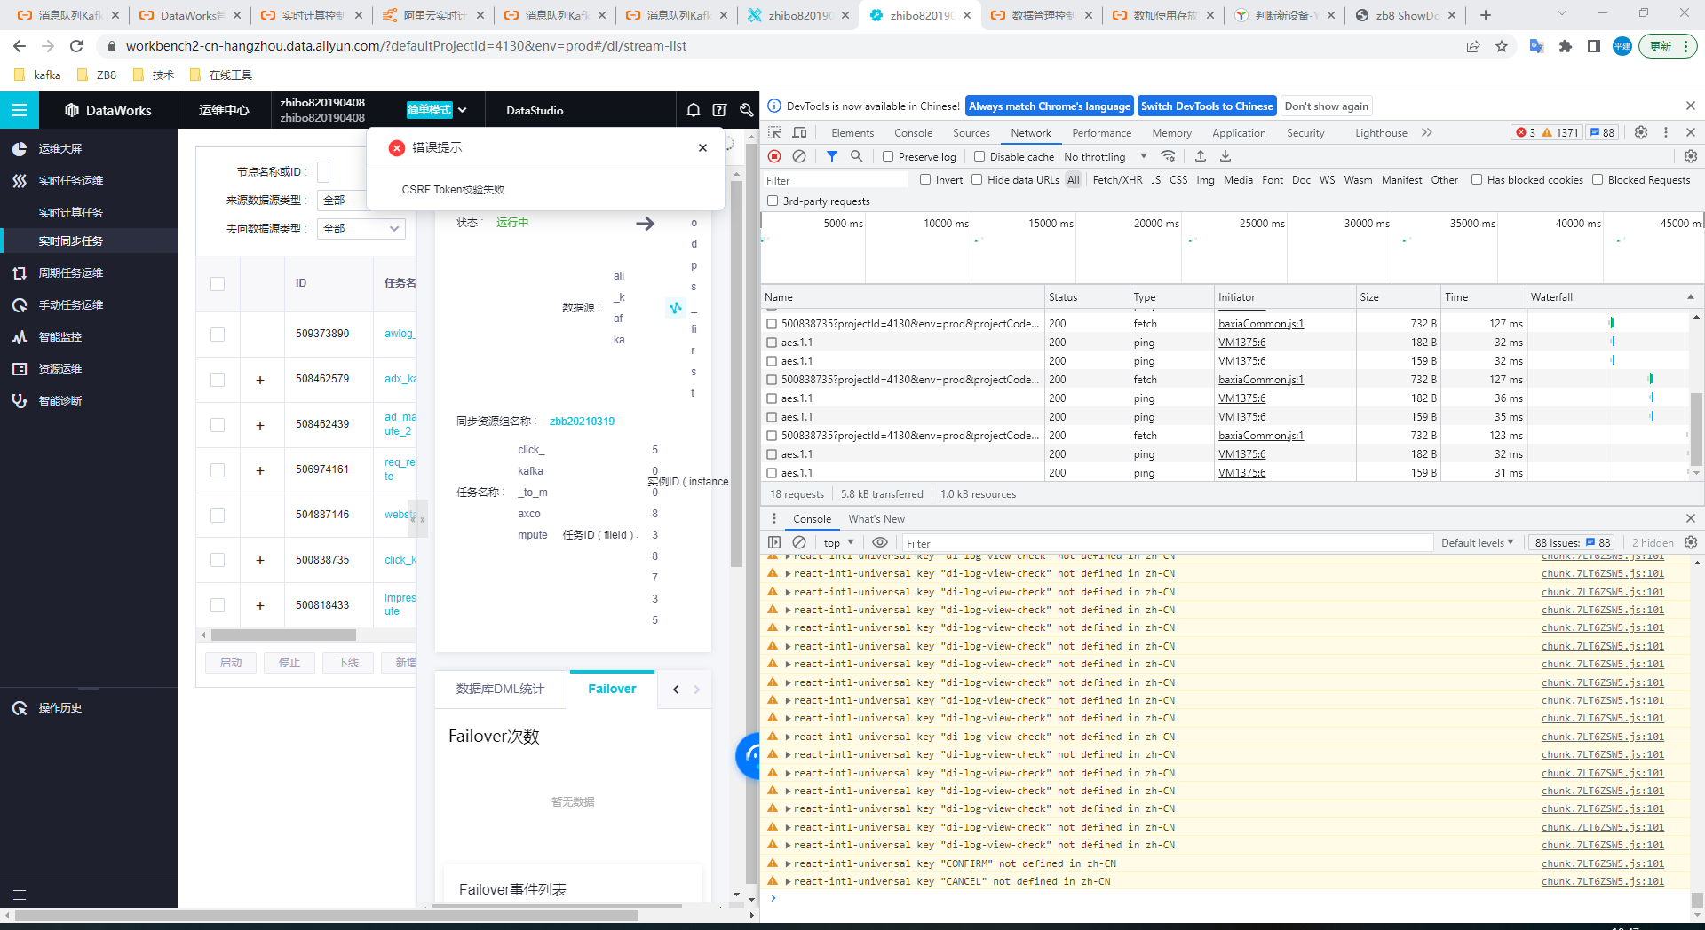Toggle DevTools device toolbar icon
Viewport: 1705px width, 930px height.
click(799, 132)
